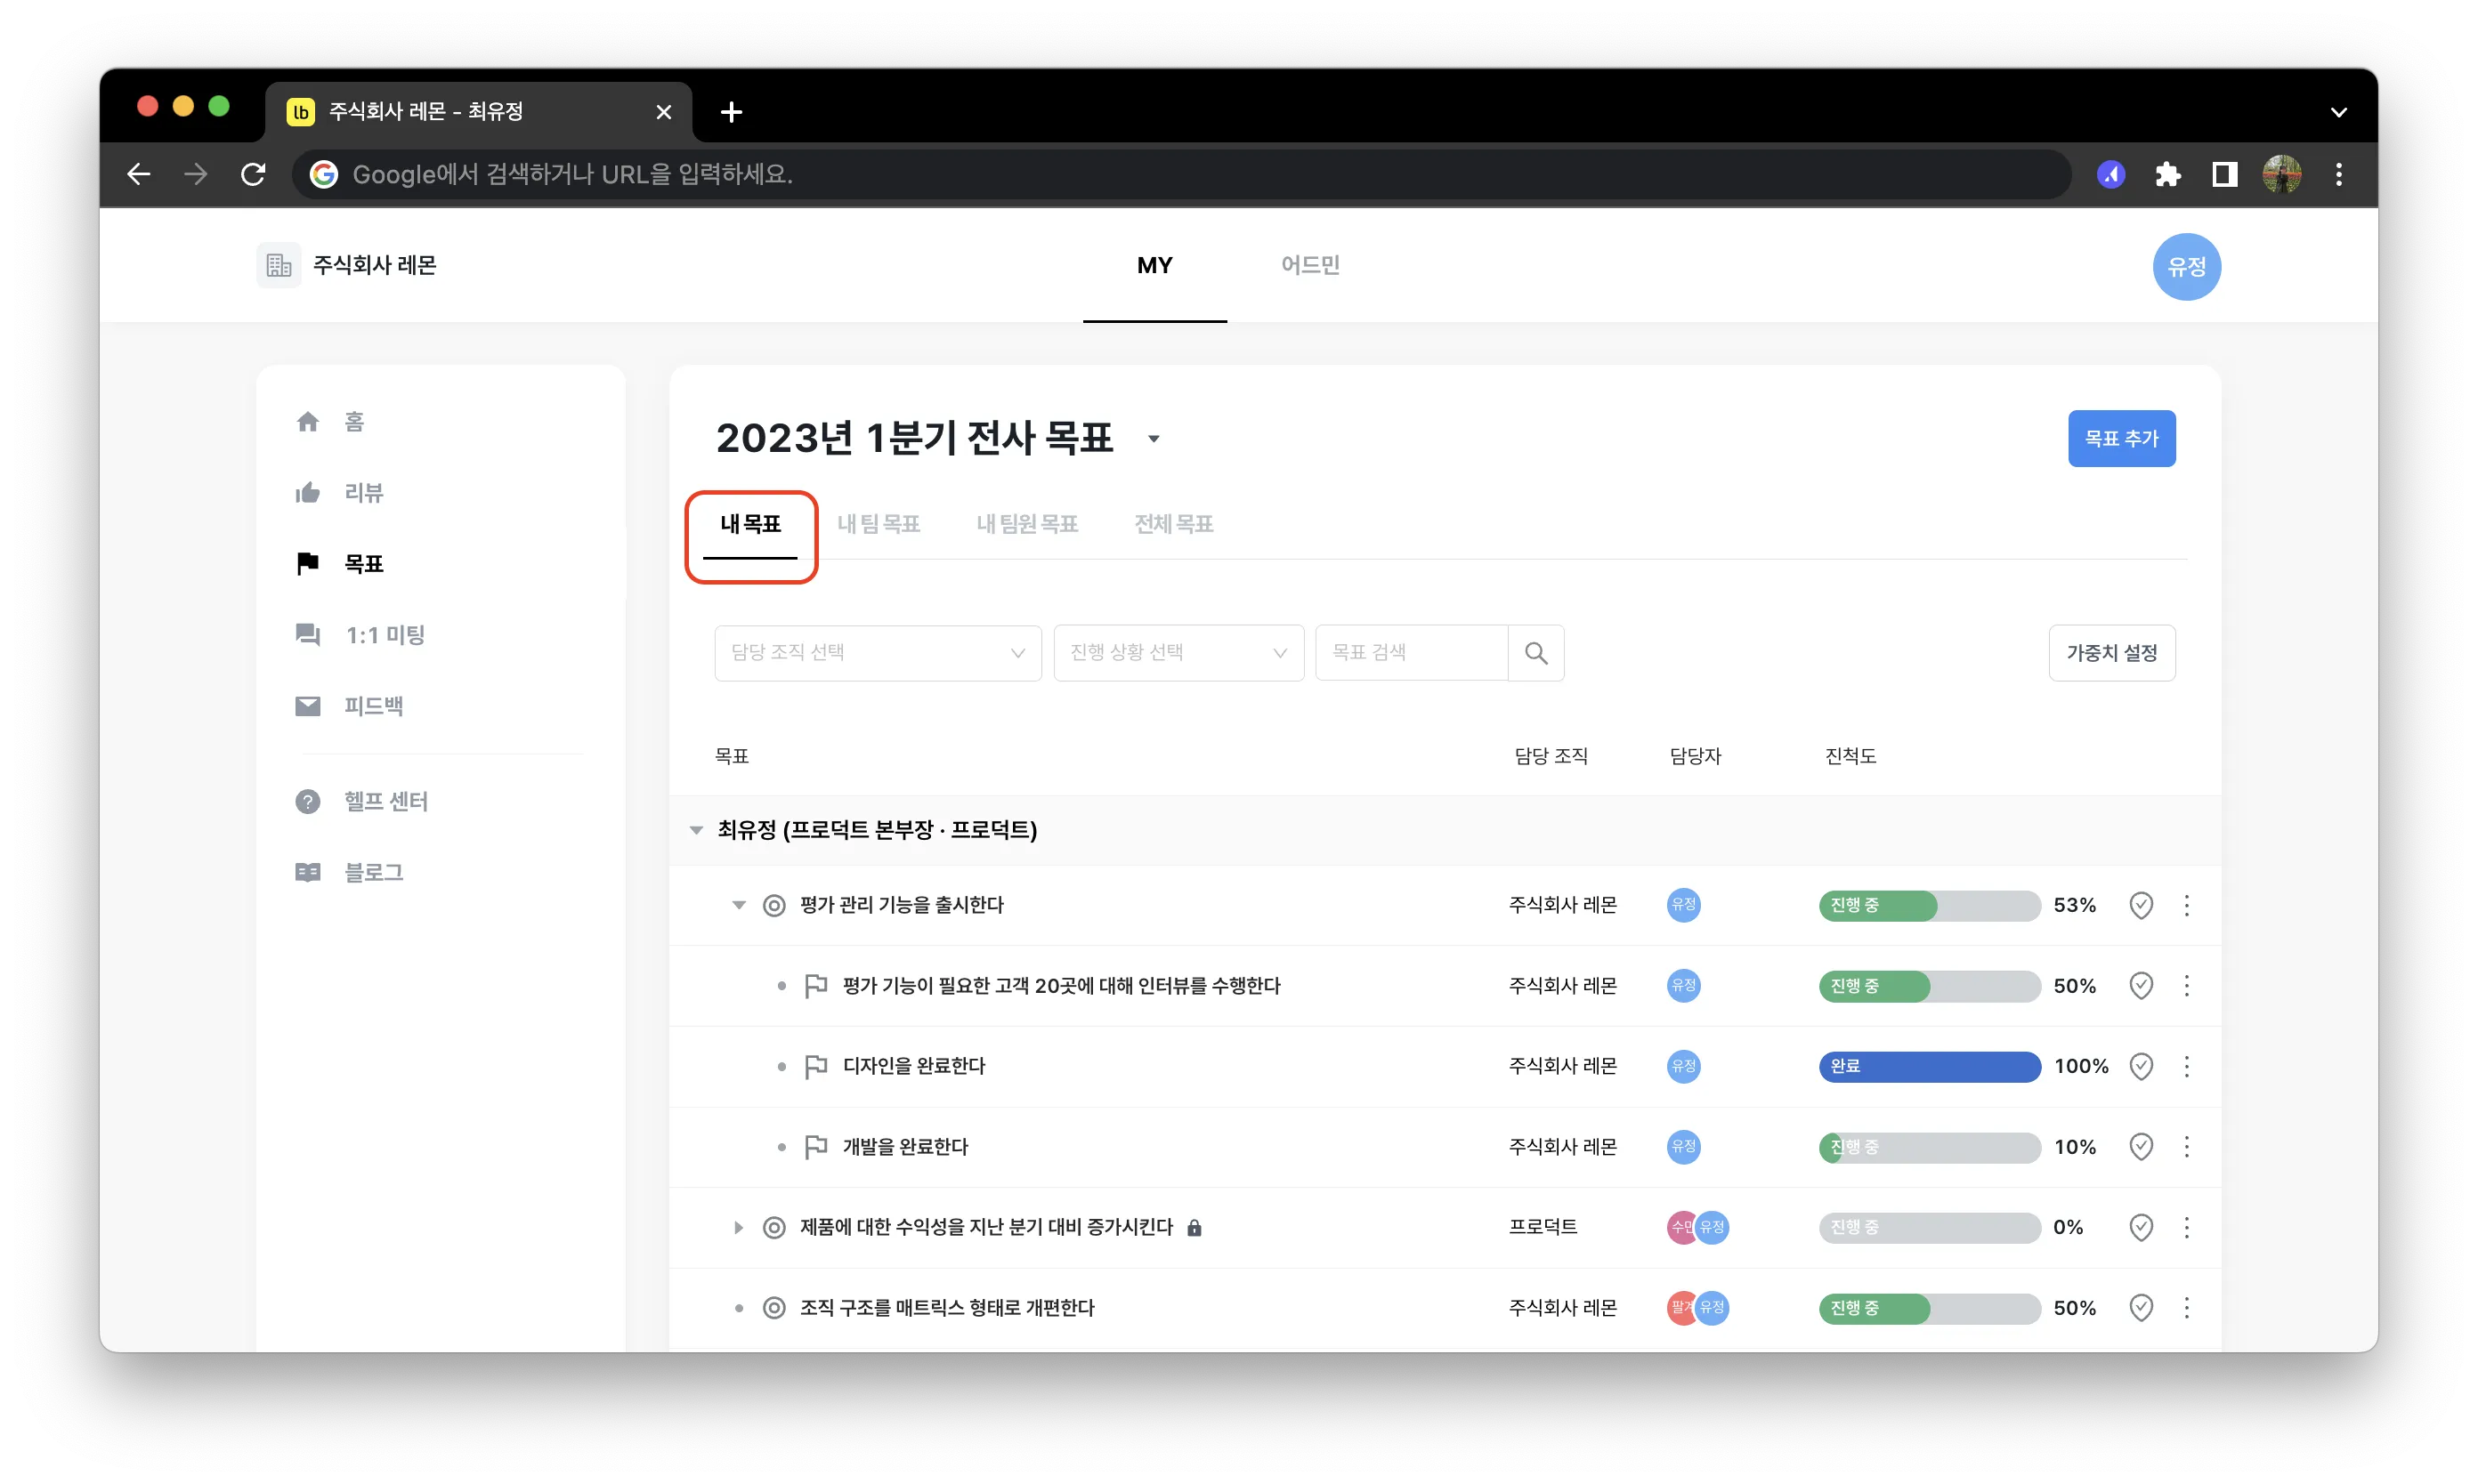This screenshot has height=1484, width=2478.
Task: Open the 진행 상황 선택 dropdown
Action: point(1178,653)
